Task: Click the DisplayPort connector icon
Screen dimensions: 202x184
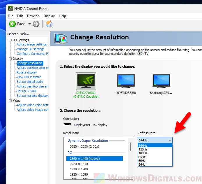Action: (67, 125)
